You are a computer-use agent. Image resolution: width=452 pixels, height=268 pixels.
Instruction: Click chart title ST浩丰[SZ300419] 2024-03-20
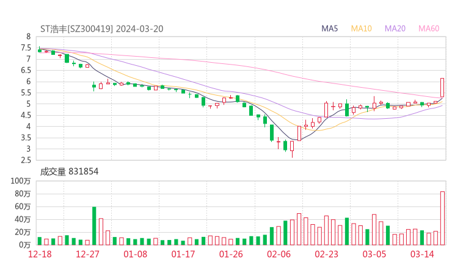[x=102, y=29]
